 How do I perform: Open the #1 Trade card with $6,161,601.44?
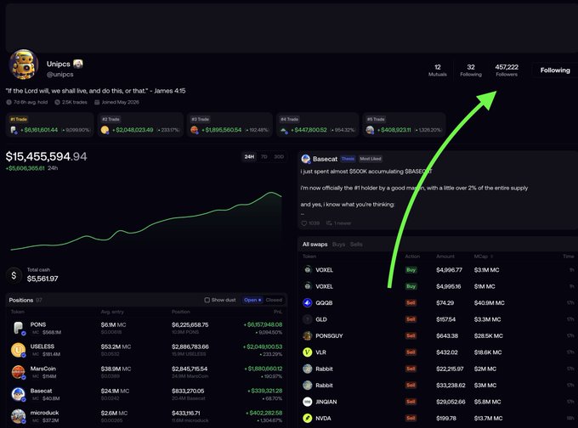[x=50, y=125]
